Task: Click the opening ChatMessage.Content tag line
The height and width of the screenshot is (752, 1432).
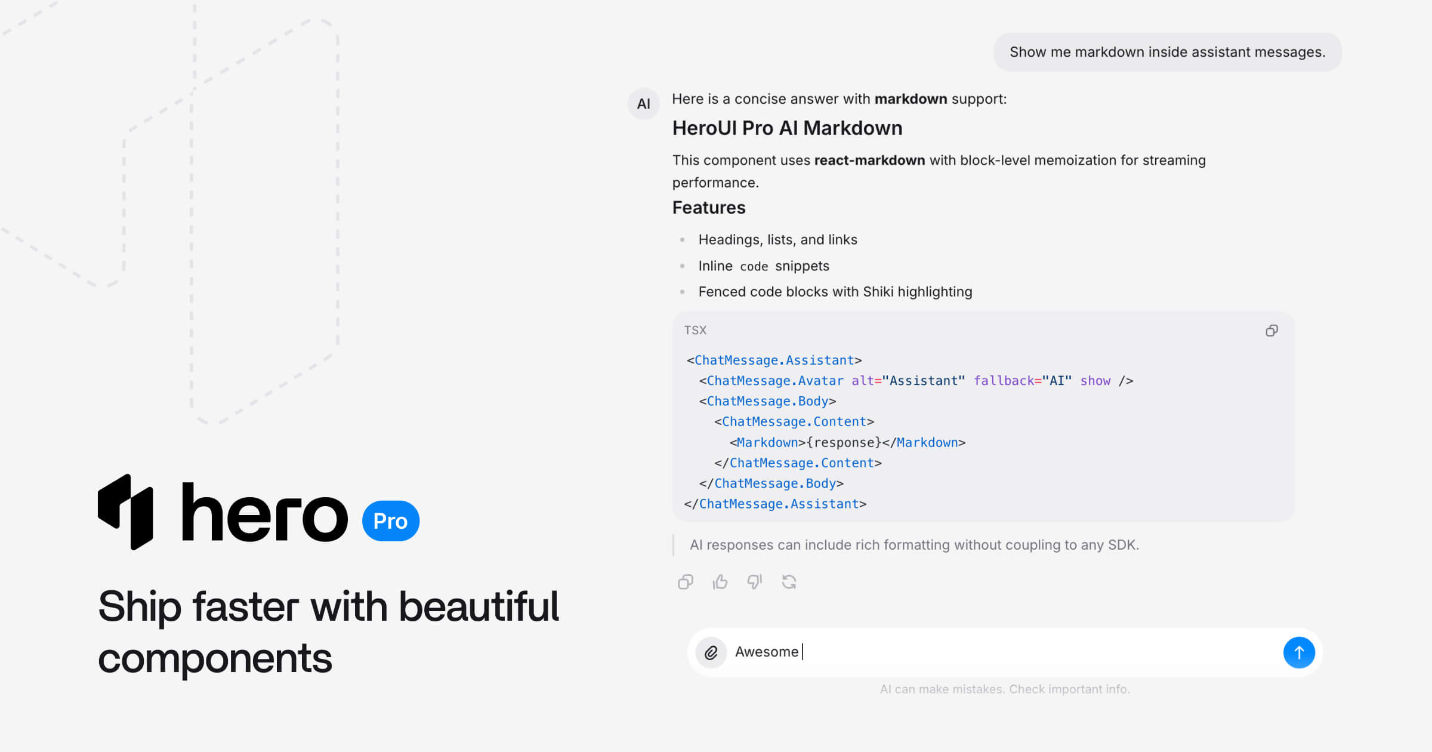Action: 794,422
